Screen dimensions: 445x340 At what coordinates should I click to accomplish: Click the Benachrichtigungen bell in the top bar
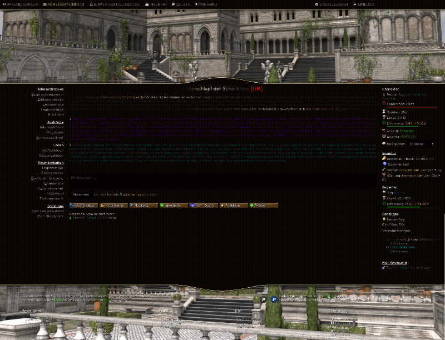coord(115,4)
